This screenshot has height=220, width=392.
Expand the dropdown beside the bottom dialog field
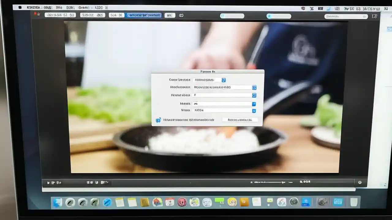pyautogui.click(x=254, y=111)
